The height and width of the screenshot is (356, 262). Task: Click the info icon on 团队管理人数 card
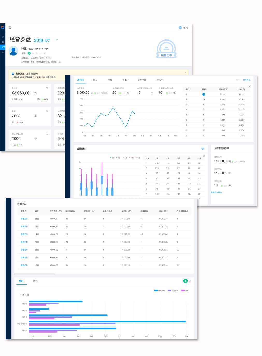47,134
